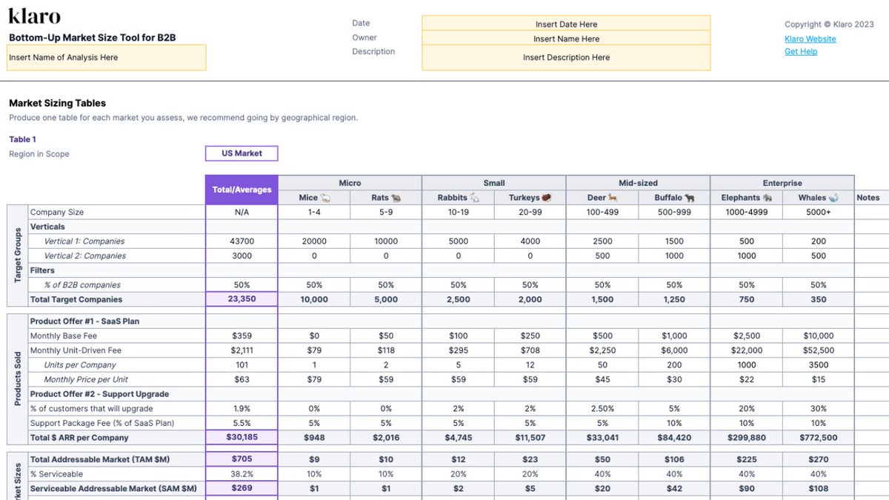Select total ARR per company value $30,185
889x500 pixels.
(242, 437)
